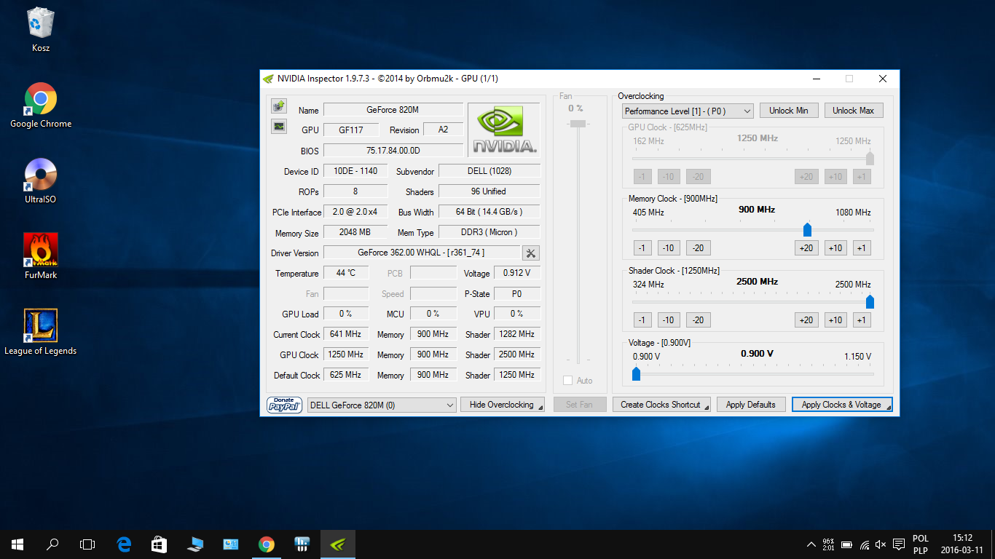Click the Subvendor value DELL (1028)
This screenshot has height=559, width=995.
pyautogui.click(x=489, y=171)
